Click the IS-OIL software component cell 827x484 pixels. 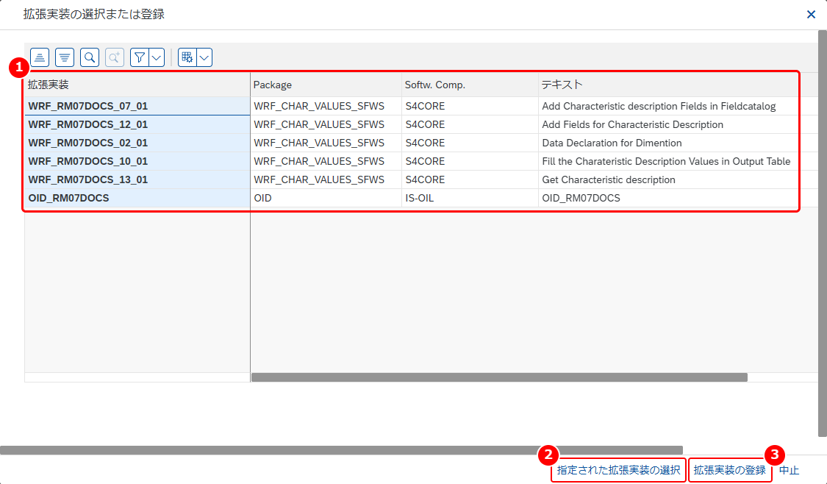470,198
